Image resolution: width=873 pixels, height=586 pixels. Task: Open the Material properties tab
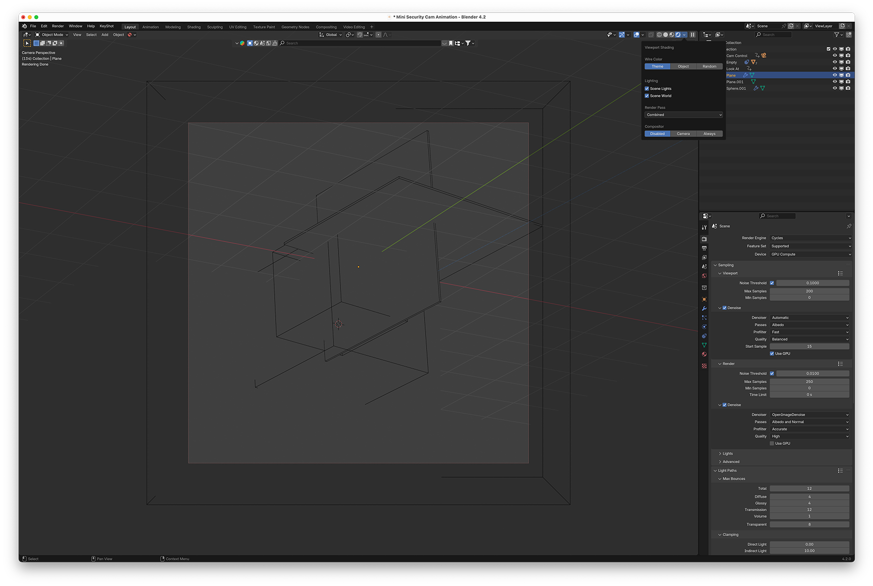[704, 354]
